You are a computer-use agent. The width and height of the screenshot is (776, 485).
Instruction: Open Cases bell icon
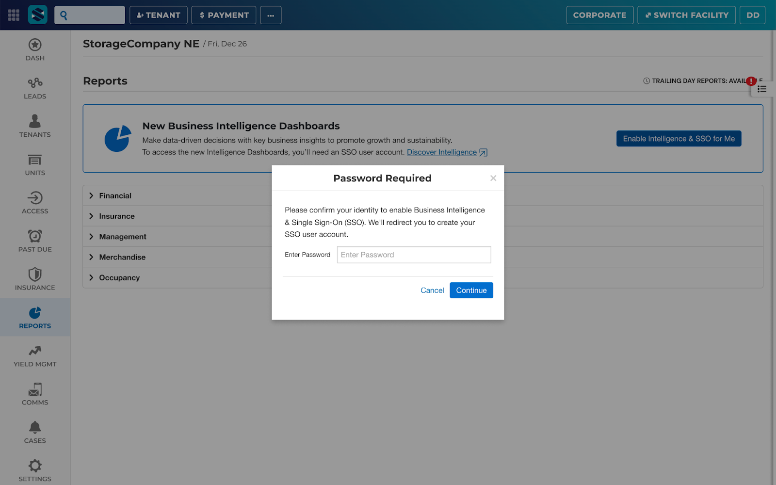35,428
